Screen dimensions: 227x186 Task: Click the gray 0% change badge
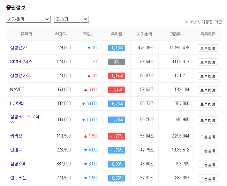tap(116, 62)
